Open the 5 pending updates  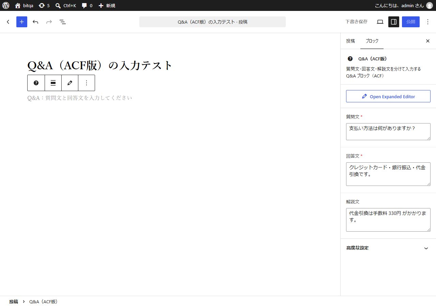click(x=44, y=5)
